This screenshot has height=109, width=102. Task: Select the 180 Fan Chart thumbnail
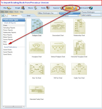pyautogui.click(x=58, y=69)
